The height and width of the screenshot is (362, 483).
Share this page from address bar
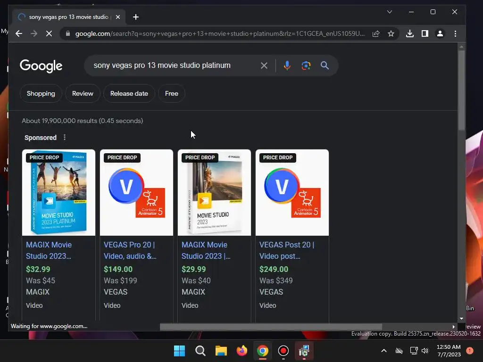point(376,33)
